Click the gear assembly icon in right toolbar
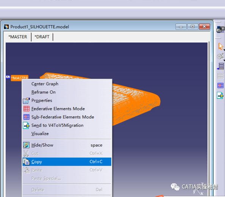The width and height of the screenshot is (225, 197). pos(220,57)
